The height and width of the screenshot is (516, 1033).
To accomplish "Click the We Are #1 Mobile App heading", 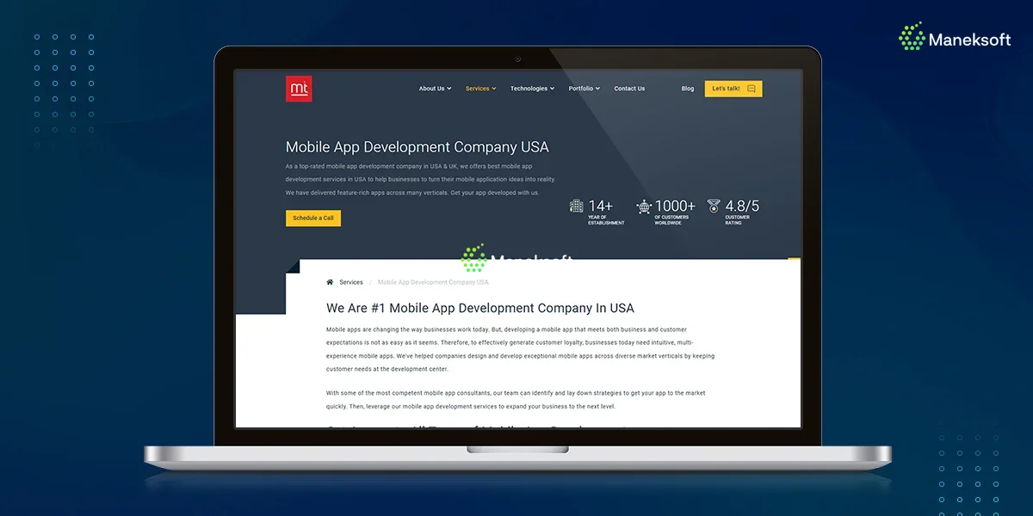I will [479, 308].
